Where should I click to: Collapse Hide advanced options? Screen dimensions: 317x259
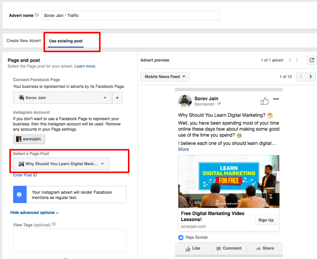click(x=34, y=213)
